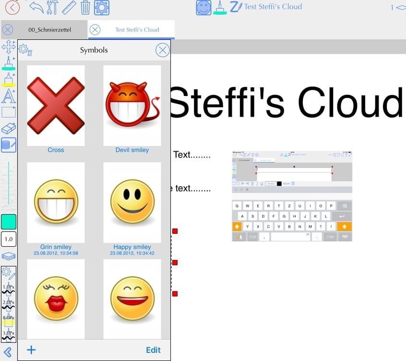Open Symbols panel settings gear

[25, 49]
